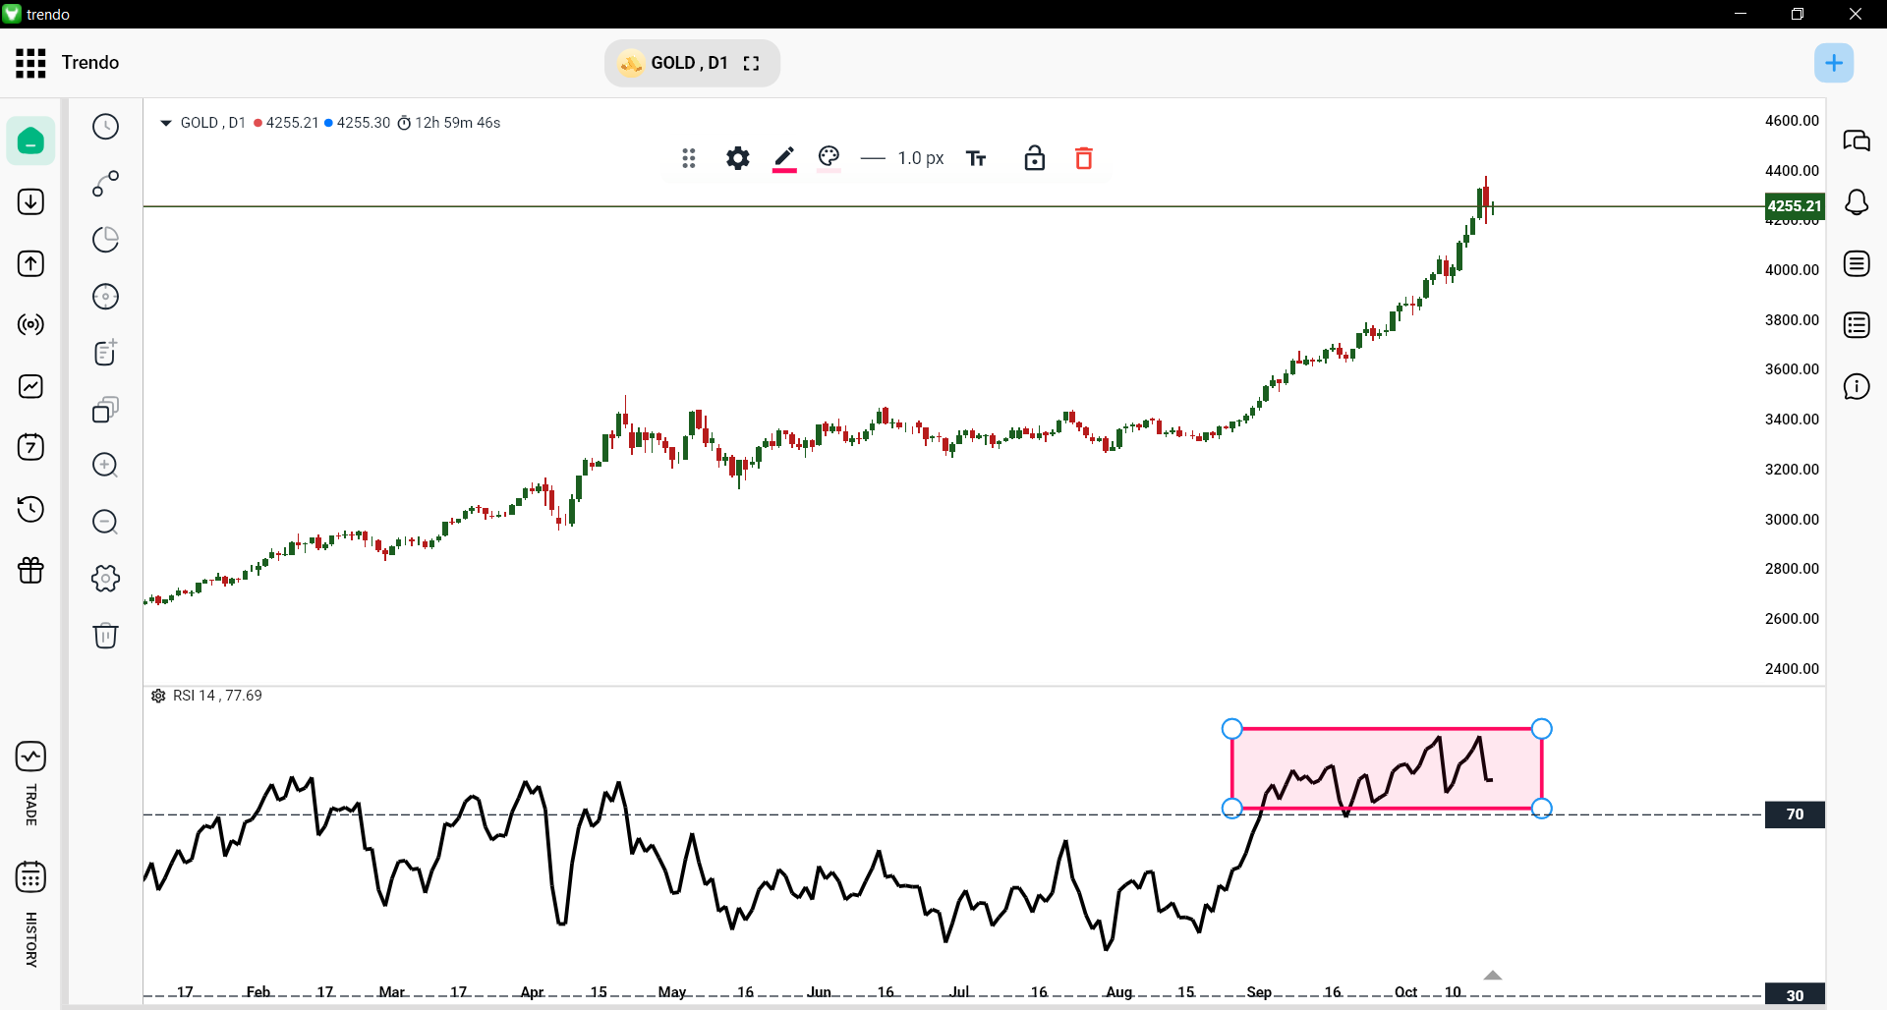Toggle the pencil drawing tool
Screen dimensions: 1887x1010
click(783, 158)
